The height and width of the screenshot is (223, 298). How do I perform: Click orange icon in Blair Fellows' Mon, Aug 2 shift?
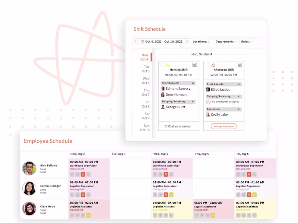click(x=83, y=174)
